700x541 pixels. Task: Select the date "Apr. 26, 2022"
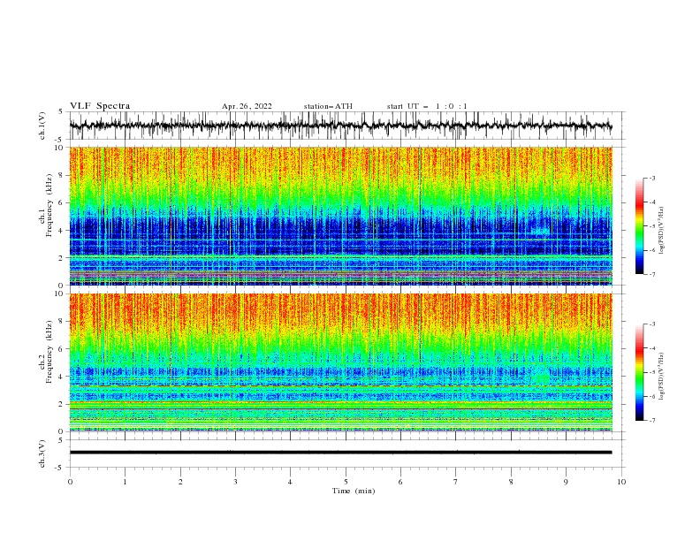pyautogui.click(x=247, y=106)
